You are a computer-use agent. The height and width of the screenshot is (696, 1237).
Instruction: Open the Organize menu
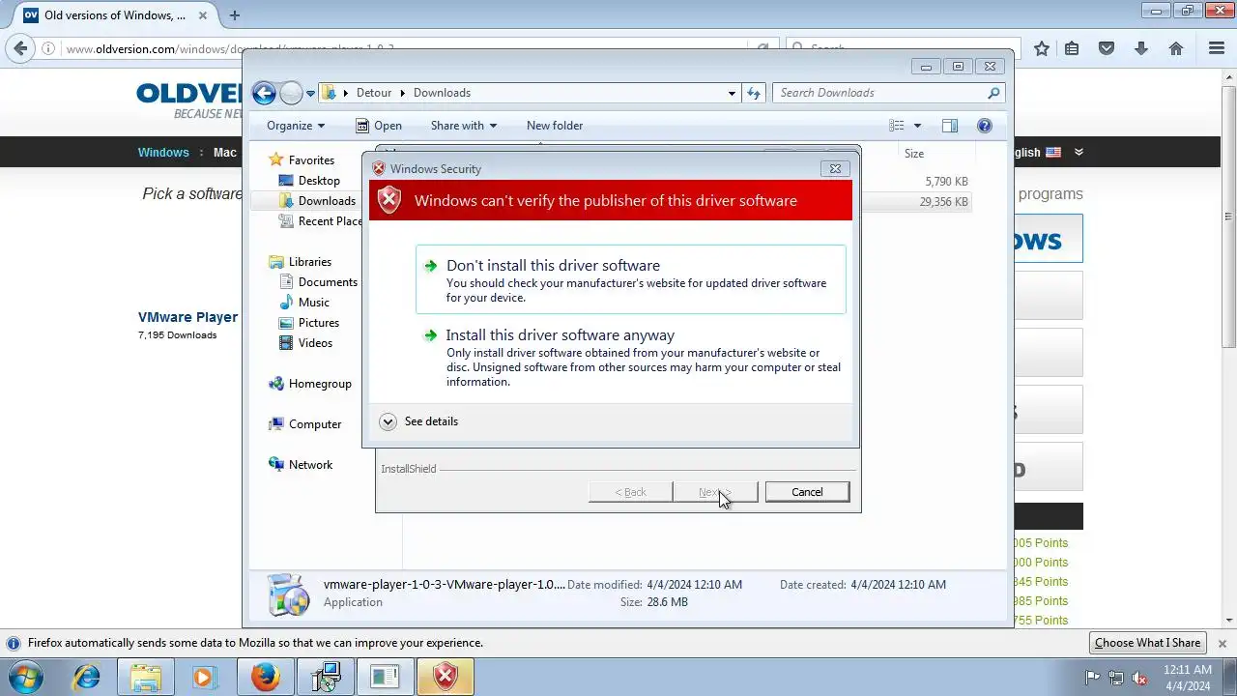296,126
